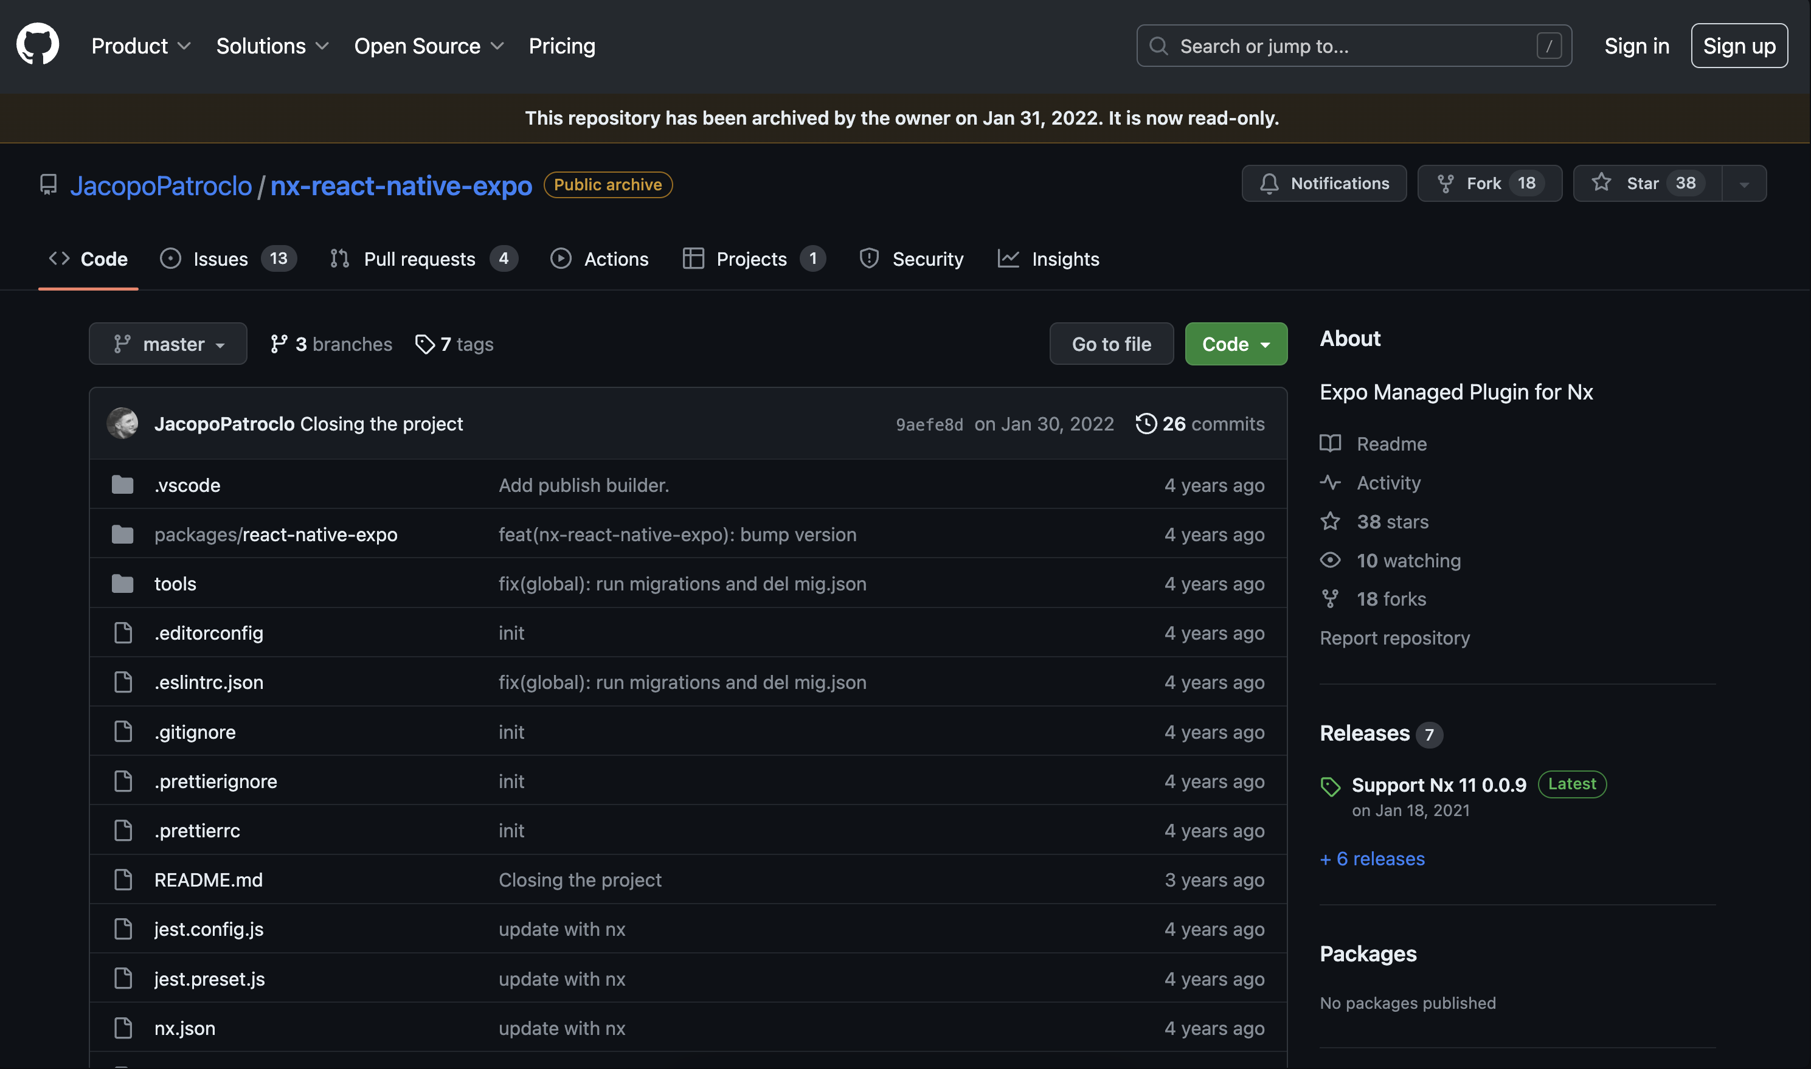This screenshot has width=1811, height=1069.
Task: Focus the Search or jump to field
Action: (1353, 46)
